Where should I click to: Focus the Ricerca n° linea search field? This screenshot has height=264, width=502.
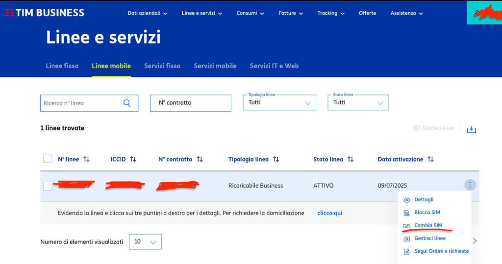tap(89, 103)
